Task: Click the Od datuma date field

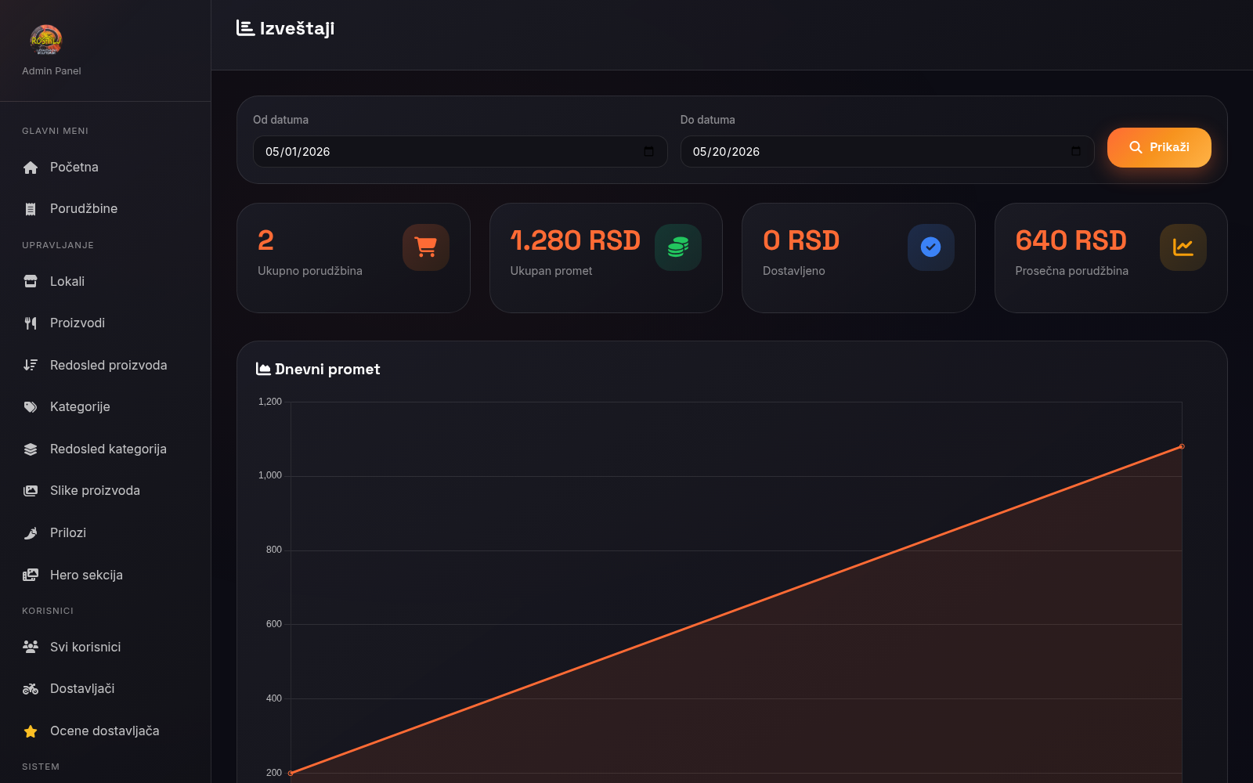Action: point(460,152)
